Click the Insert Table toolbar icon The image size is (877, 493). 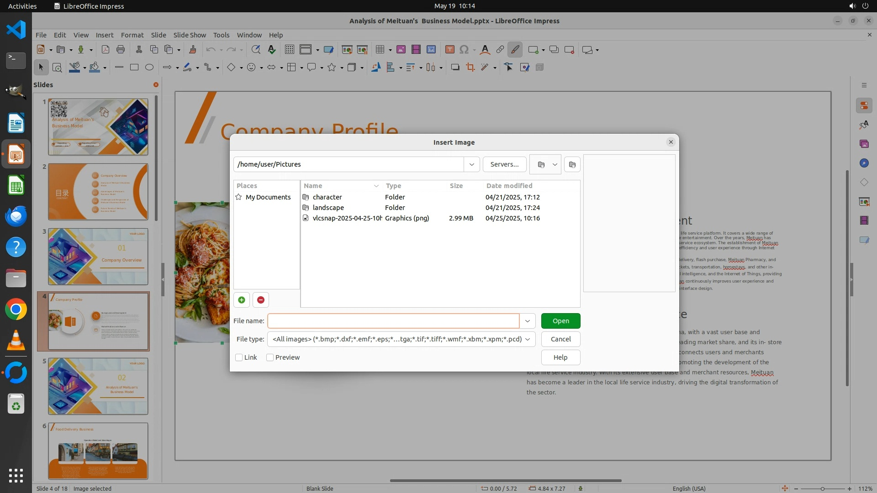(x=380, y=50)
